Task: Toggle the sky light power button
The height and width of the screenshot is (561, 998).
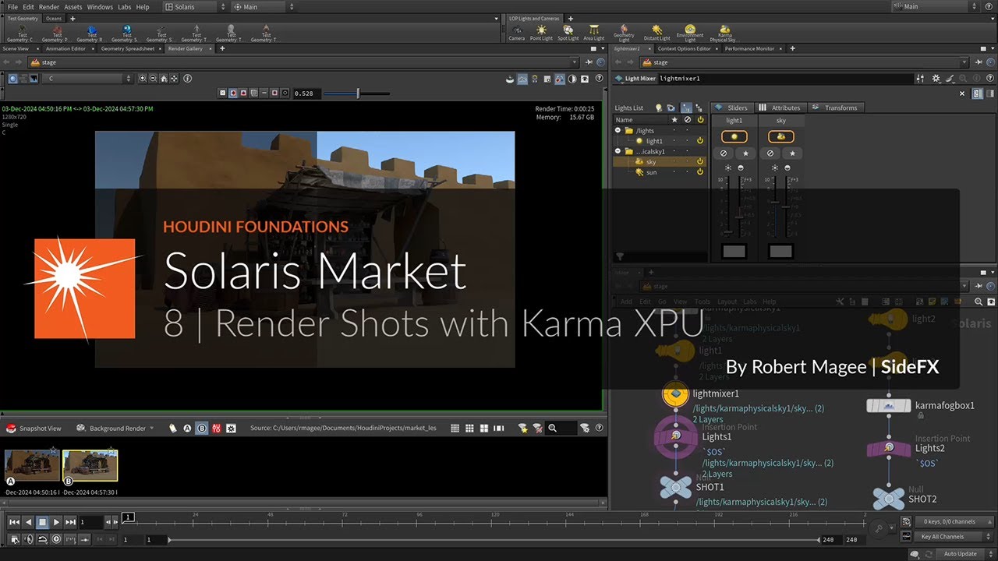Action: click(700, 162)
